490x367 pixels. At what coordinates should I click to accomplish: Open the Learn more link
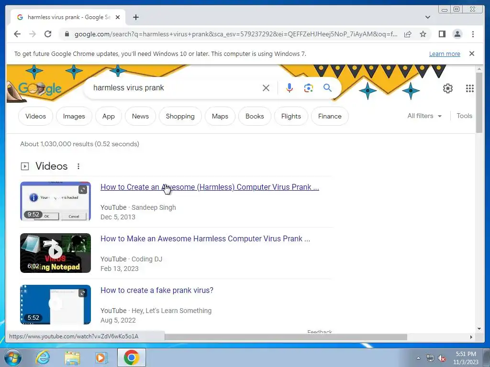click(445, 54)
